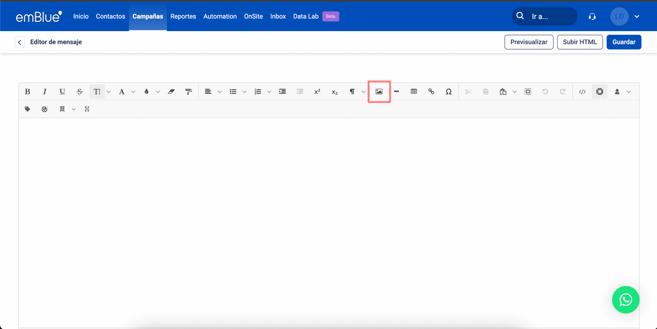657x329 pixels.
Task: Expand the text alignment dropdown arrow
Action: 220,92
